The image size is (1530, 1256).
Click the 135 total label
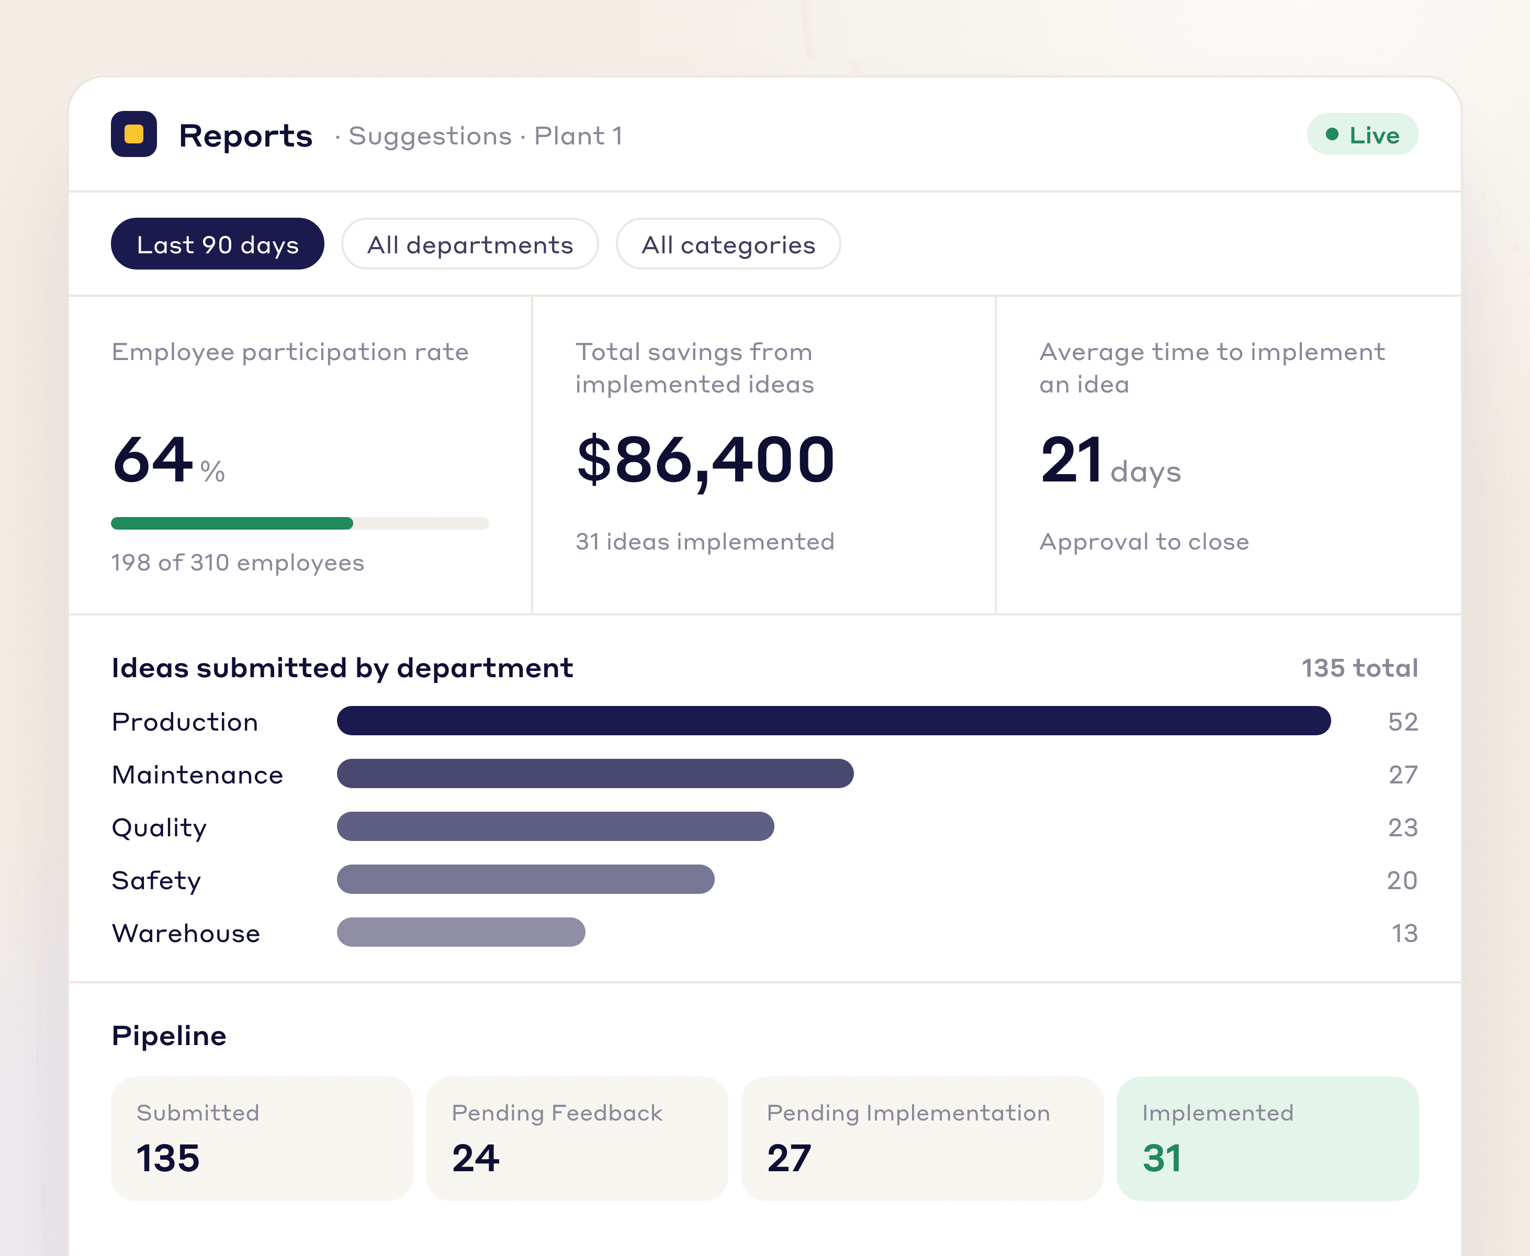(x=1359, y=668)
